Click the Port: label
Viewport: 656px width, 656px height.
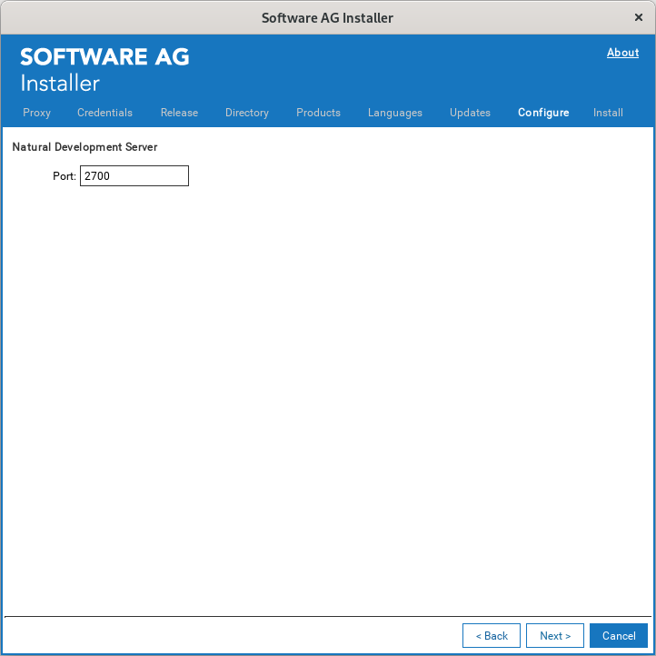(65, 176)
